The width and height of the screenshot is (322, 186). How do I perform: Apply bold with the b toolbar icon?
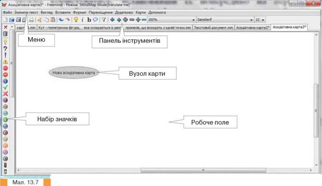[89, 20]
